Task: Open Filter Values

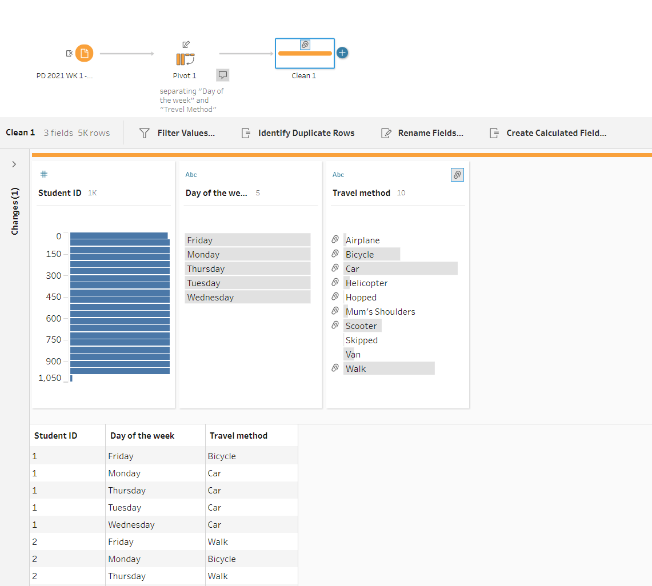Action: [x=177, y=133]
